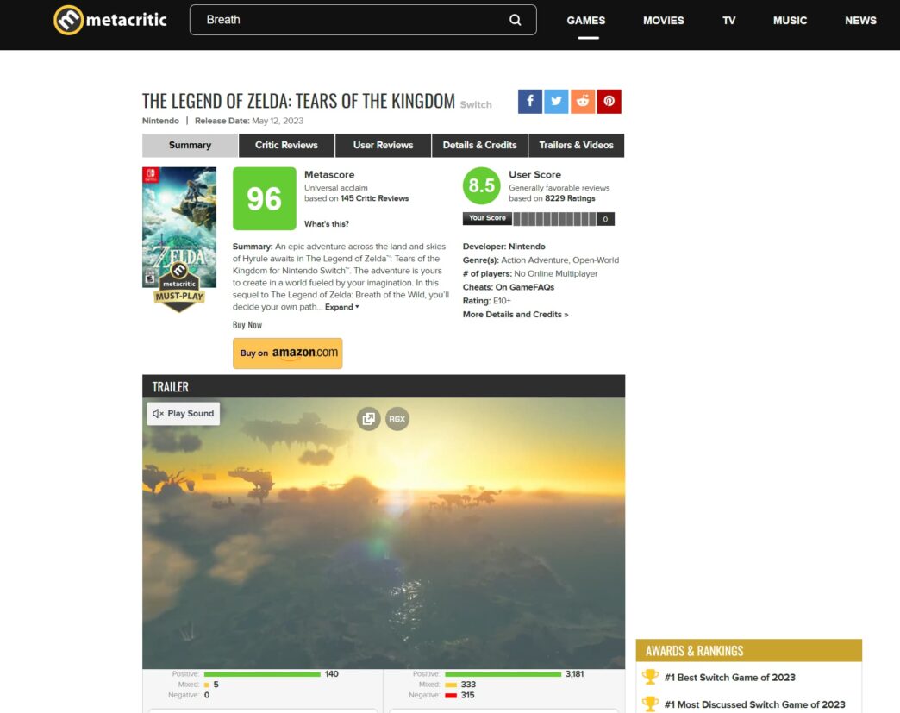The image size is (900, 713).
Task: Click the search magnifier icon
Action: tap(515, 20)
